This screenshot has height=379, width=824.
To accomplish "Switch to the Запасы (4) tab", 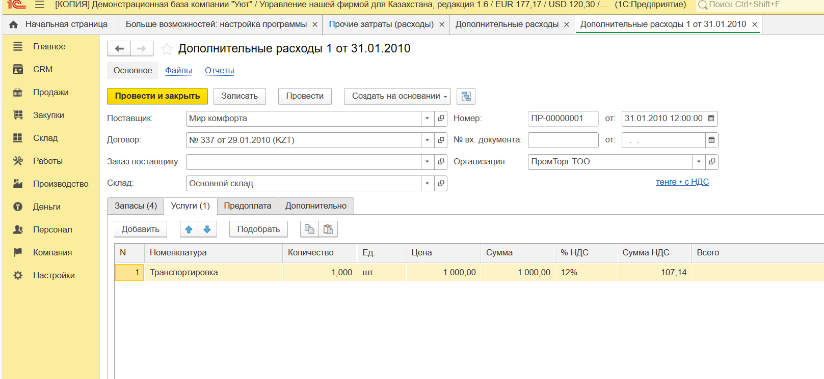I will 136,206.
